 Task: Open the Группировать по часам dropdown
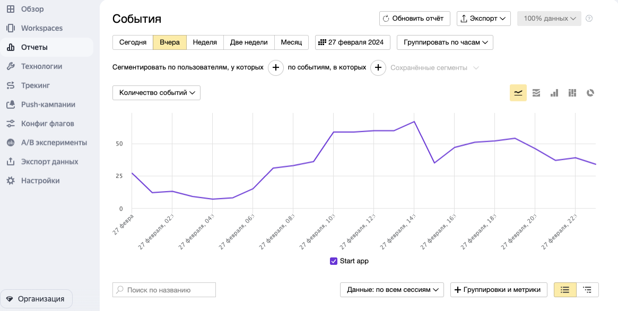[x=445, y=42]
